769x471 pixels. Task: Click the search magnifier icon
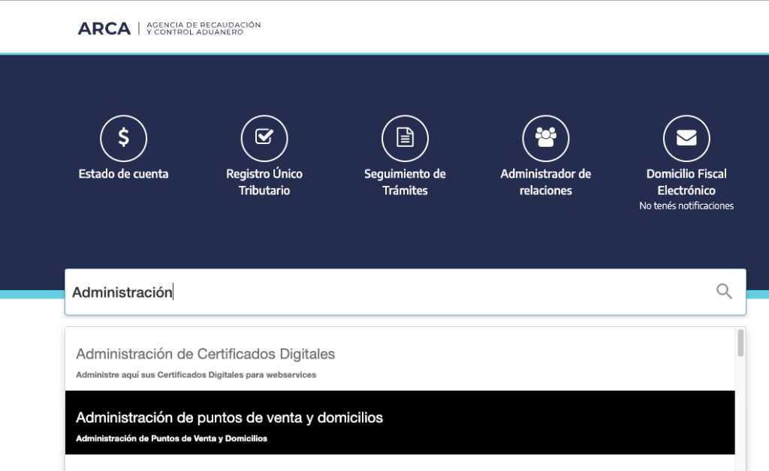(x=724, y=291)
